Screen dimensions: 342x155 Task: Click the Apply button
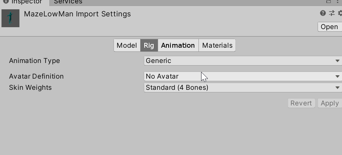coord(329,103)
